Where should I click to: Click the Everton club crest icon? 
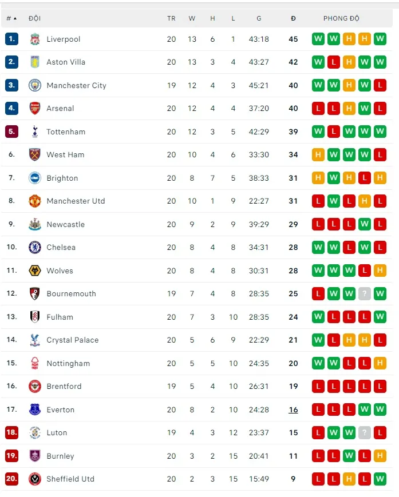pos(35,409)
